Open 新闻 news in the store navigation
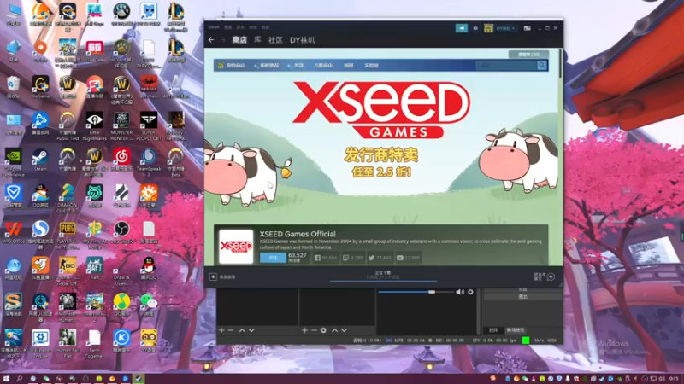Image resolution: width=684 pixels, height=384 pixels. coord(348,66)
